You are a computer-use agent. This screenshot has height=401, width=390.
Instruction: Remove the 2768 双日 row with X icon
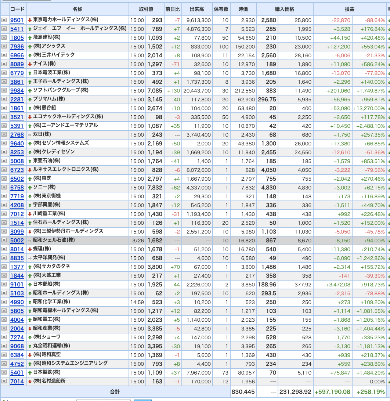point(4,135)
